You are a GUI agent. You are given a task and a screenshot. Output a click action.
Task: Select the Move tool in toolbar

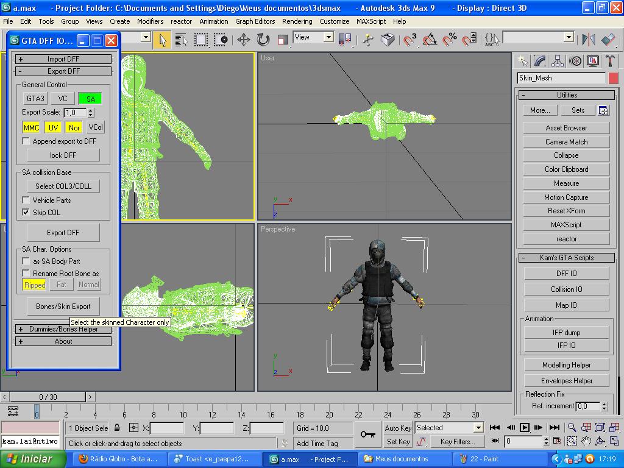tap(244, 40)
